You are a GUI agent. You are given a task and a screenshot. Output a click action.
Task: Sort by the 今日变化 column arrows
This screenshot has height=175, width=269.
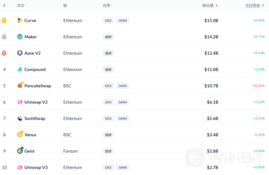tap(263, 6)
